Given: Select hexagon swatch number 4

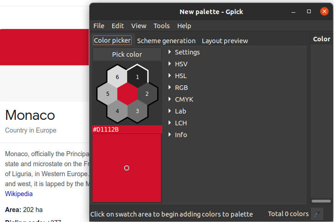Looking at the screenshot, I should [x=118, y=111].
